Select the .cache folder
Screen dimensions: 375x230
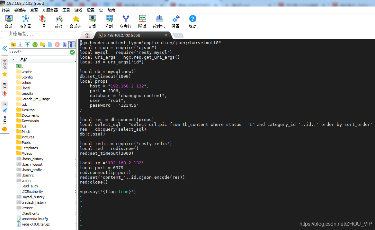[x=24, y=72]
